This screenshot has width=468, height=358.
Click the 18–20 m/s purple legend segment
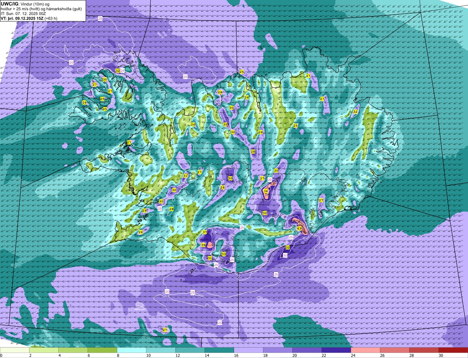click(278, 350)
